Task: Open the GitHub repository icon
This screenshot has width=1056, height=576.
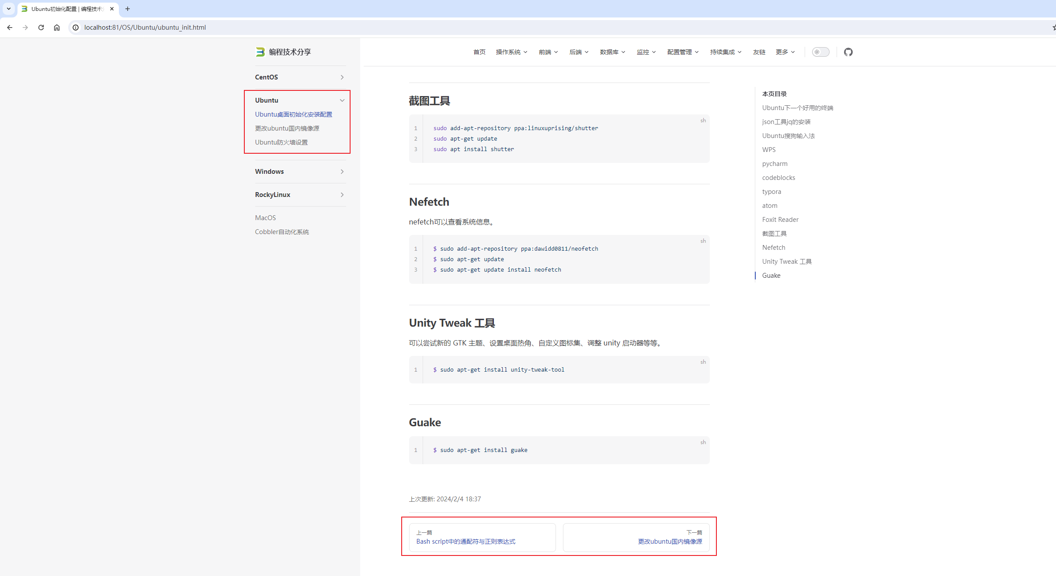Action: pyautogui.click(x=848, y=52)
